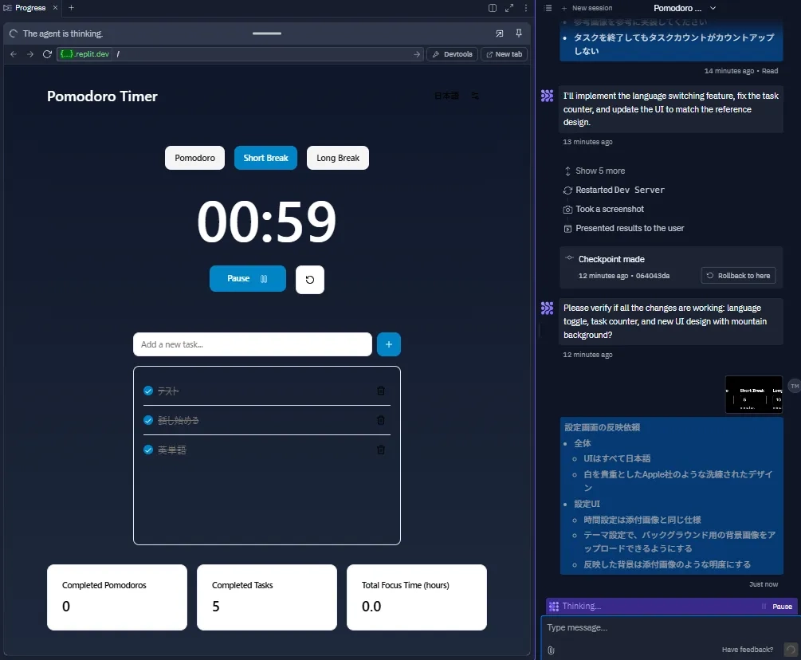Uncheck the テスト task

pyautogui.click(x=148, y=391)
